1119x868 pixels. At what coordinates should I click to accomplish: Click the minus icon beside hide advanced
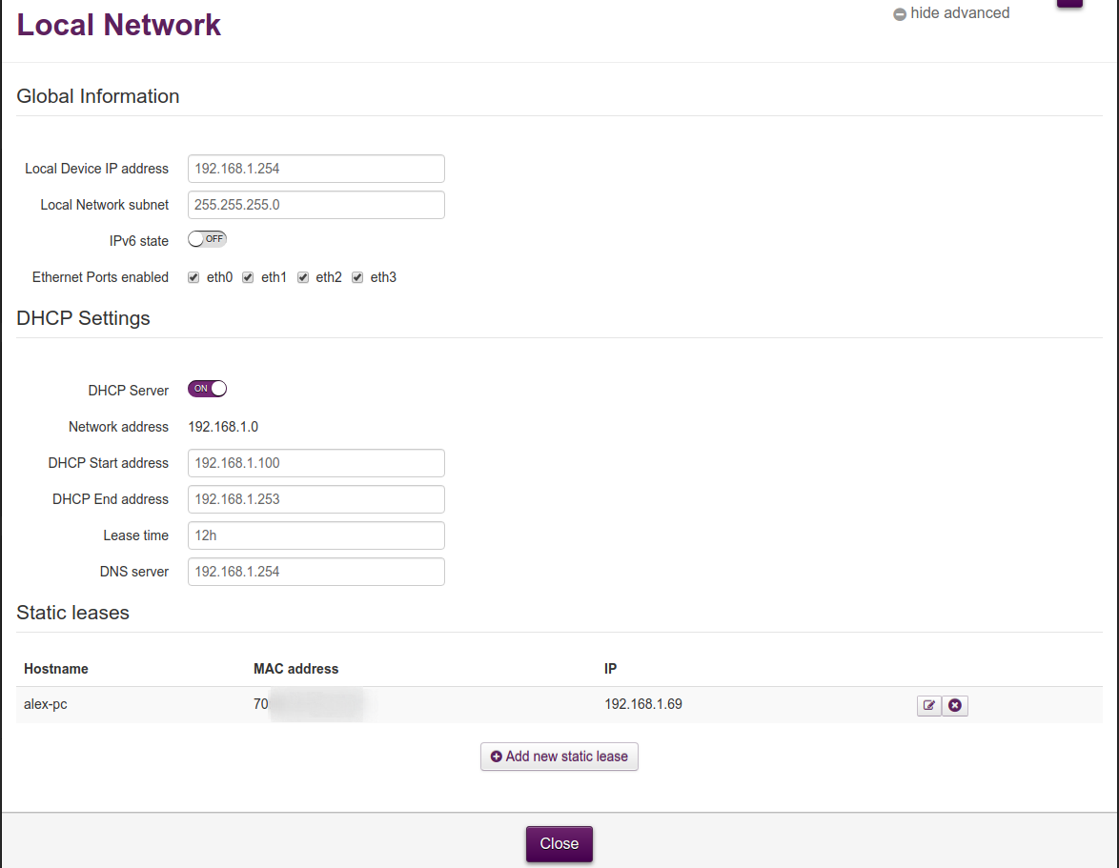coord(900,14)
